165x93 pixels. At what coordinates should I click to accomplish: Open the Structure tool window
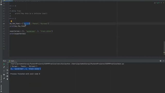click(1, 79)
